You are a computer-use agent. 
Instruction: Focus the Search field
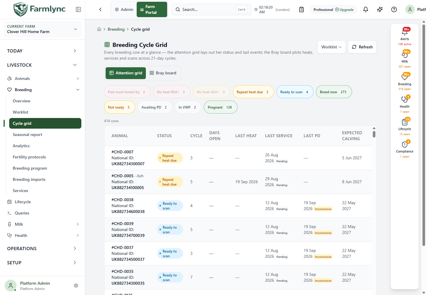coord(211,9)
